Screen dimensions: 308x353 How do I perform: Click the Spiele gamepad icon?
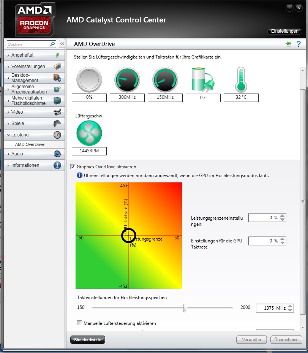tap(57, 123)
